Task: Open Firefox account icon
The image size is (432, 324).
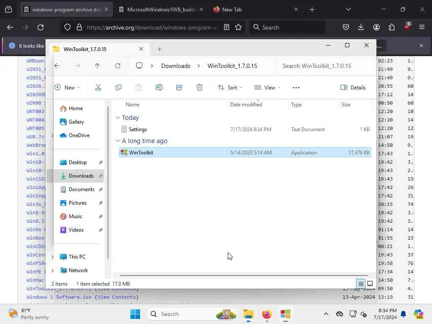Action: tap(376, 27)
